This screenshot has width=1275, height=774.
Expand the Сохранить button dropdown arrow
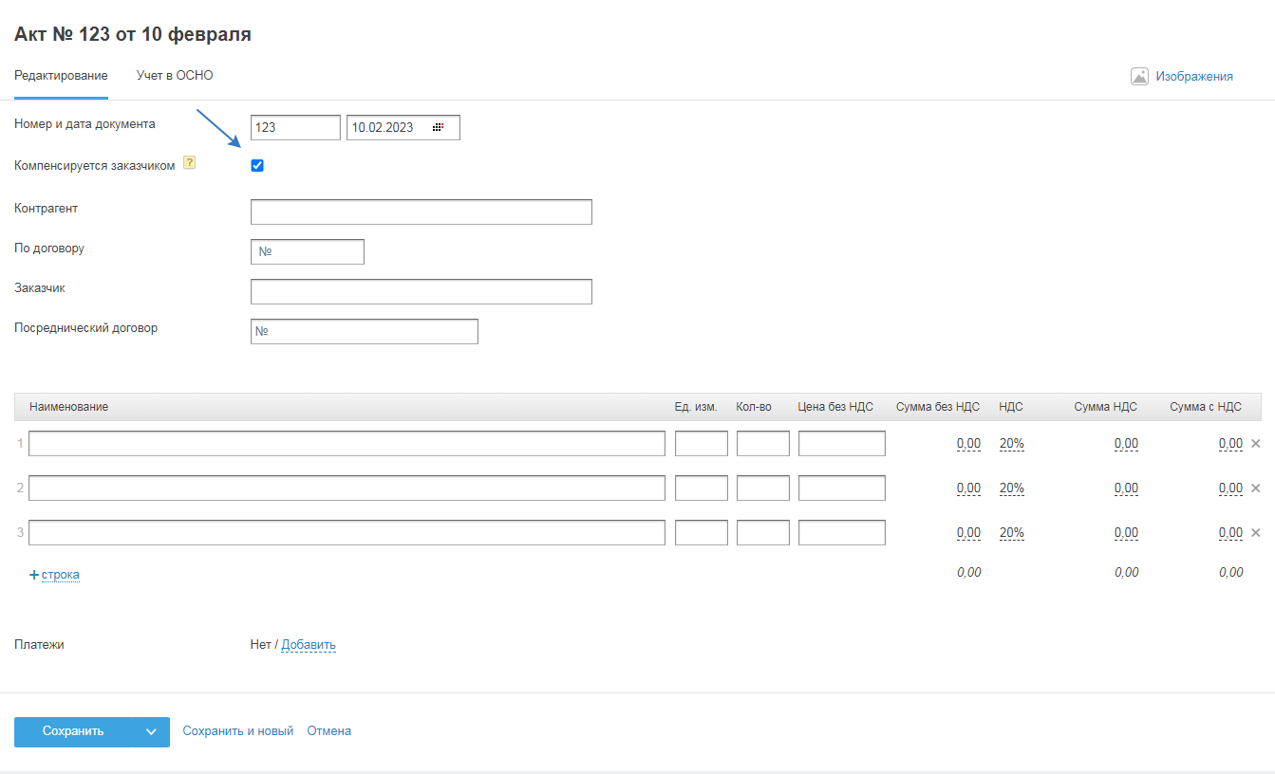151,731
